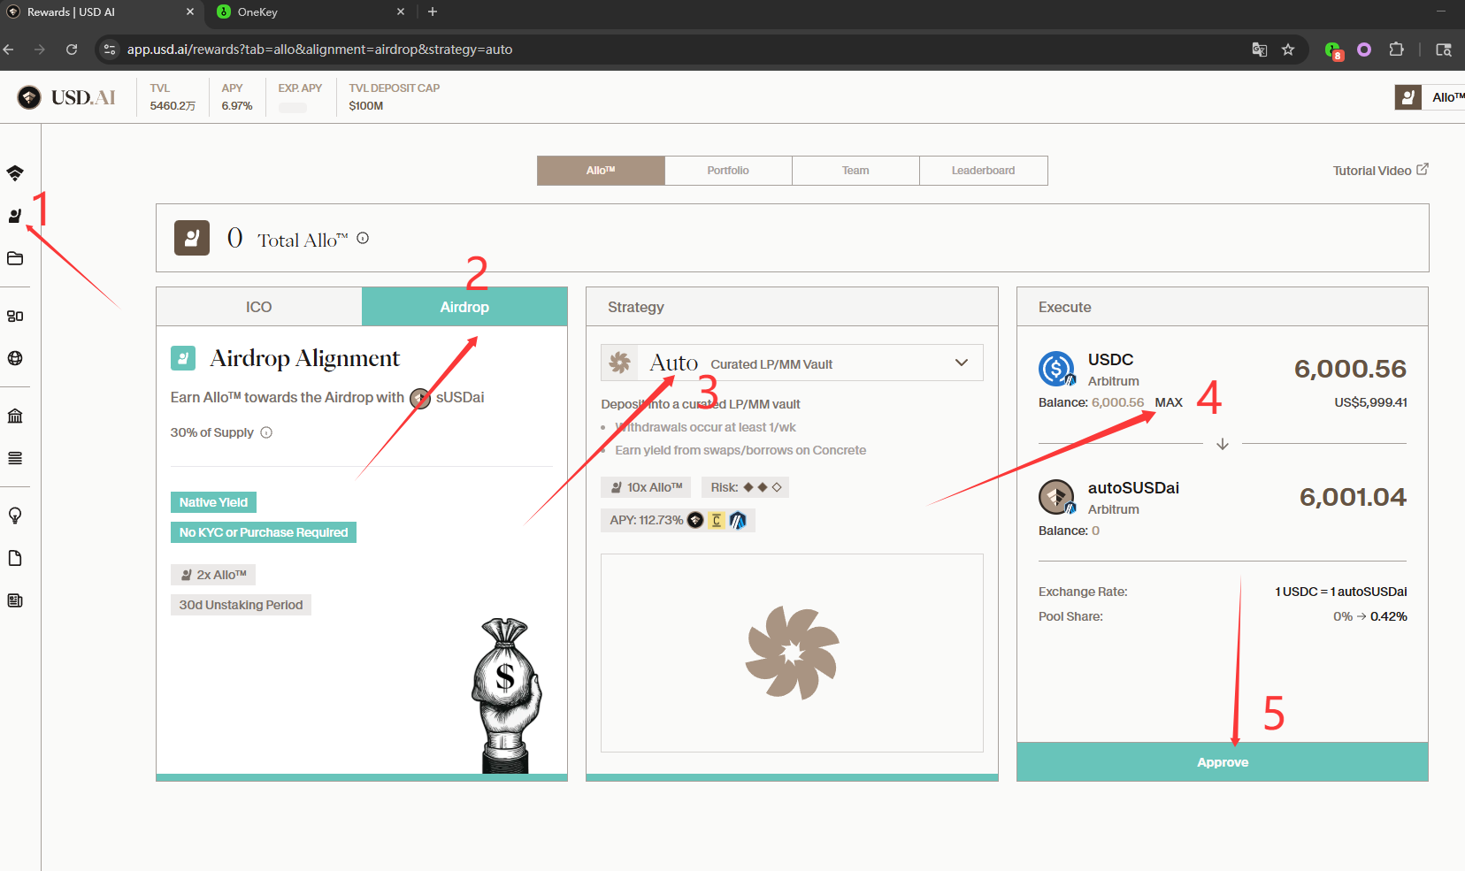Open the newspaper sidebar icon

[x=15, y=600]
